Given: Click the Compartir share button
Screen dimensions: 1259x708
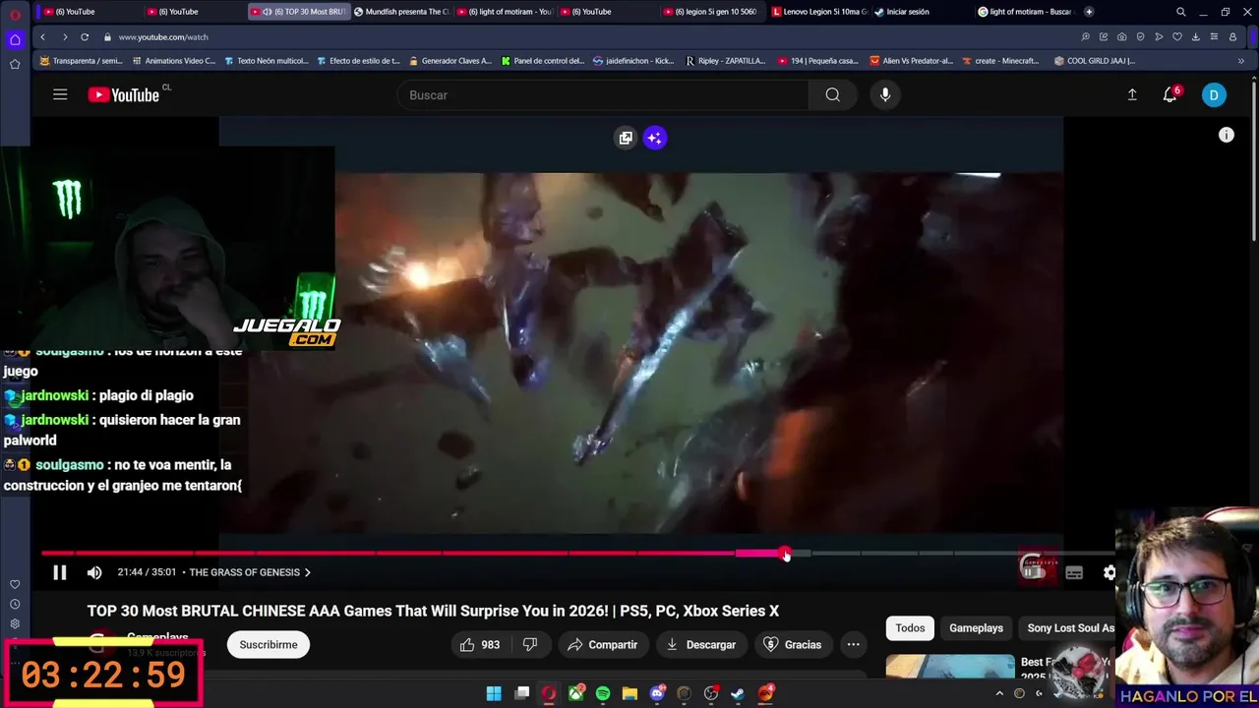Looking at the screenshot, I should 603,645.
